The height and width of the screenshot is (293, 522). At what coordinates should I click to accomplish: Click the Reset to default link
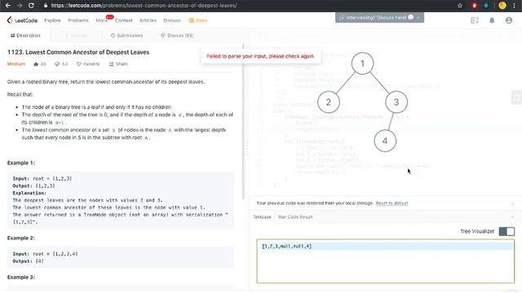(x=391, y=203)
